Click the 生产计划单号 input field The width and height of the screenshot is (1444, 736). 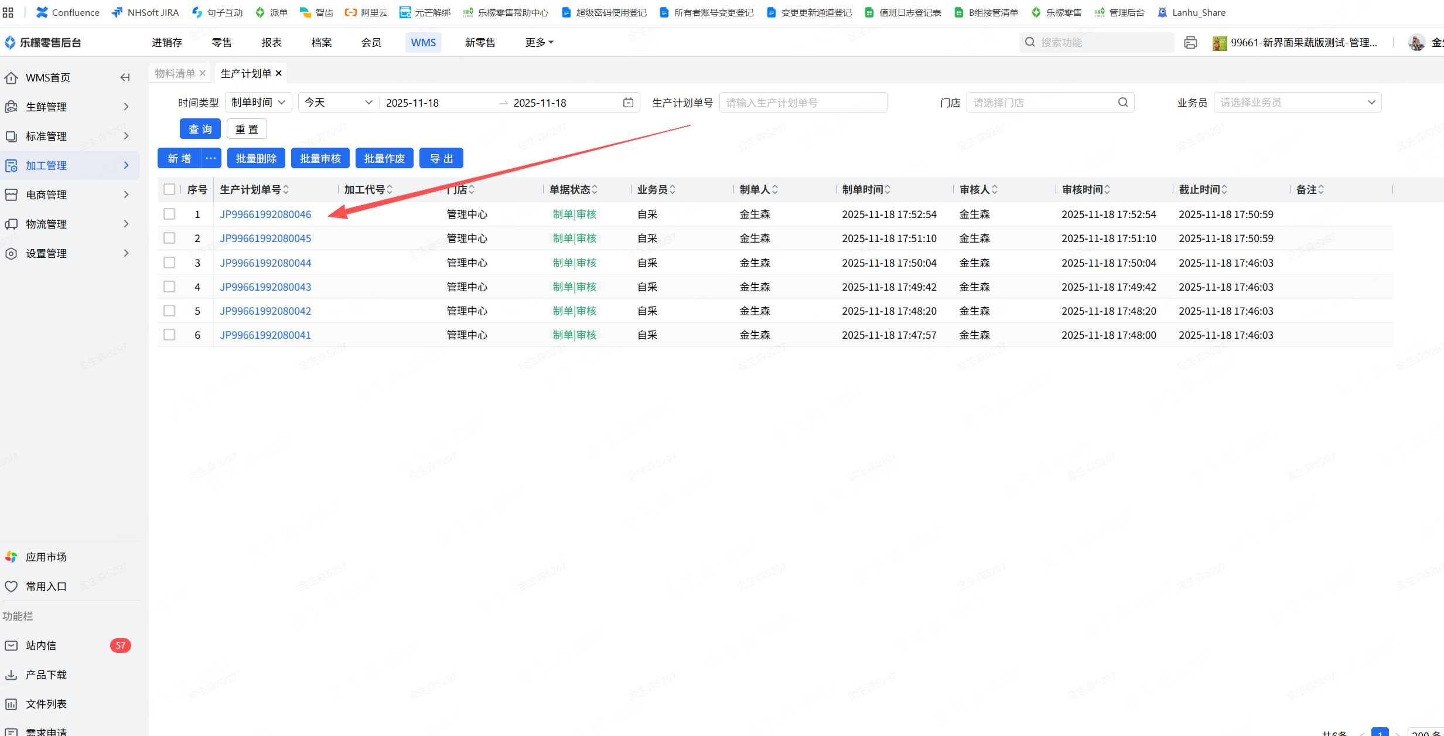[x=803, y=103]
